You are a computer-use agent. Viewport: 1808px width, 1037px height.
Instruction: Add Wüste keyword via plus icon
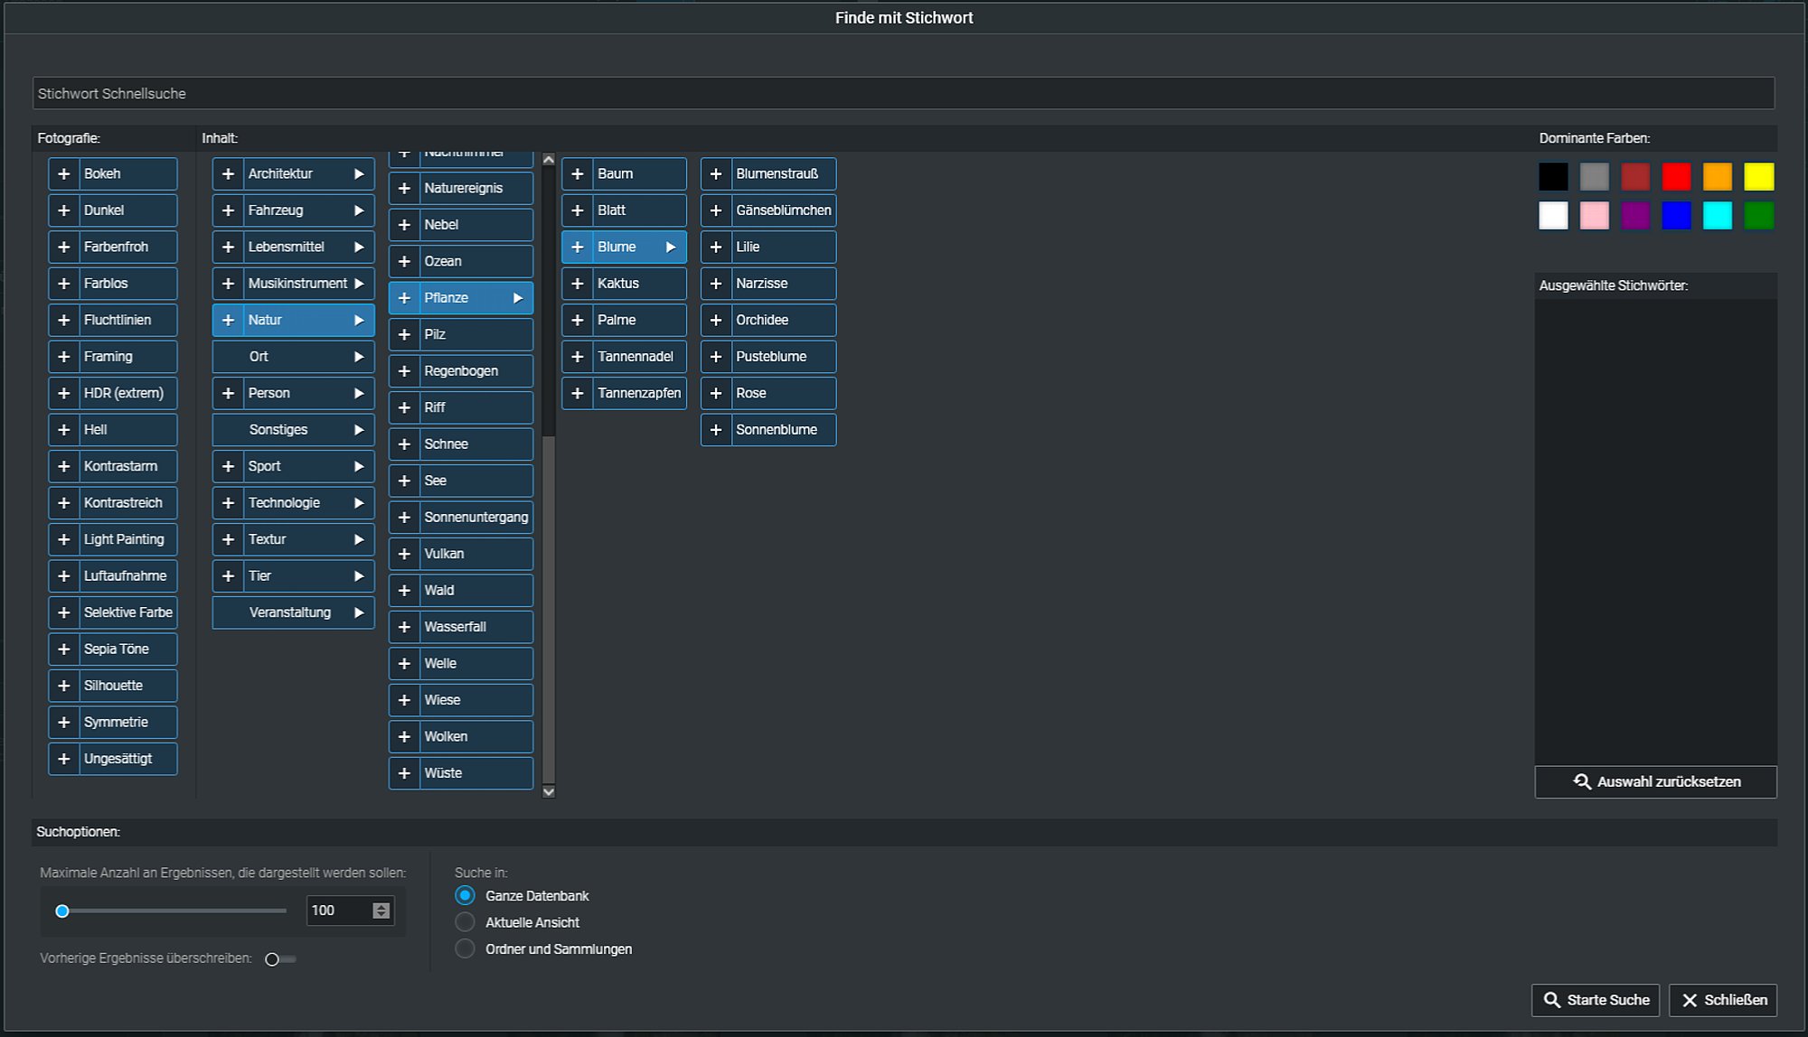pyautogui.click(x=405, y=773)
